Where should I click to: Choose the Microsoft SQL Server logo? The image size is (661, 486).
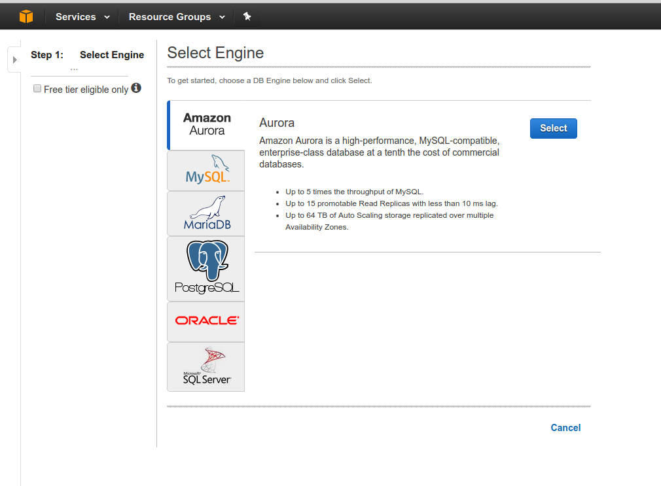point(206,366)
